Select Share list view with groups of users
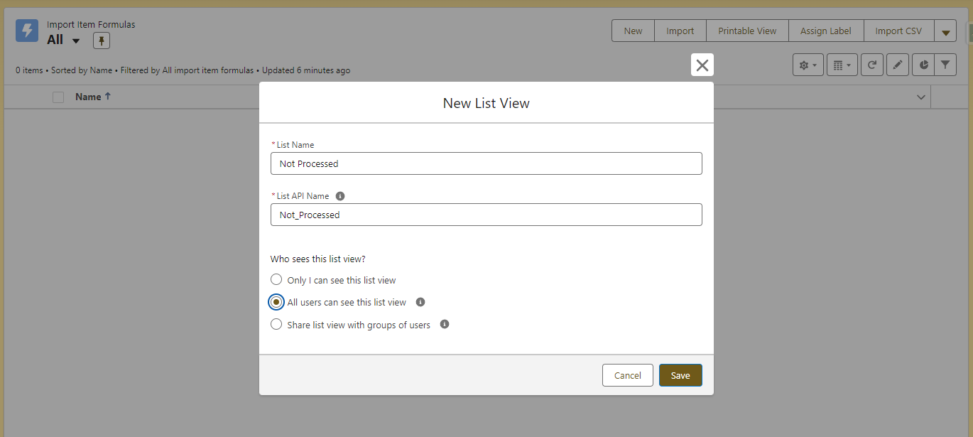973x437 pixels. pyautogui.click(x=276, y=324)
